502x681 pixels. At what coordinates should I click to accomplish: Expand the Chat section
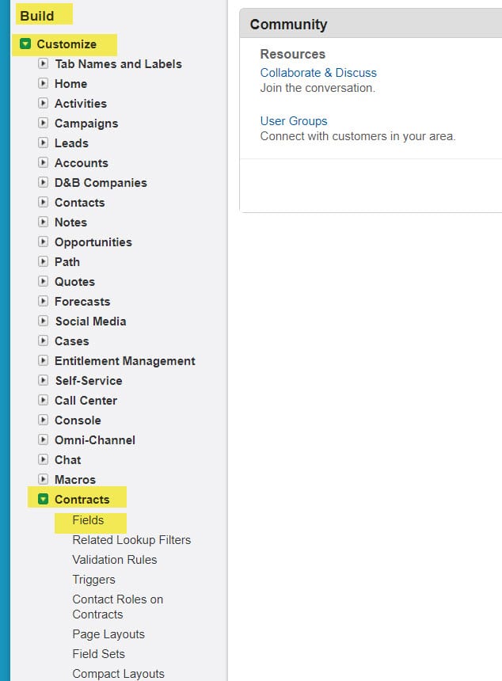(x=43, y=460)
